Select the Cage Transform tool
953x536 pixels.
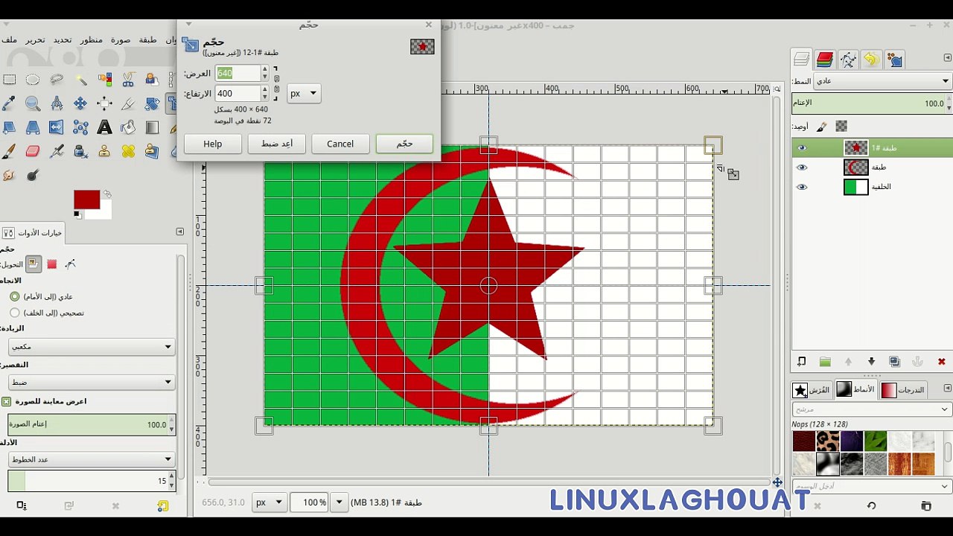(80, 127)
